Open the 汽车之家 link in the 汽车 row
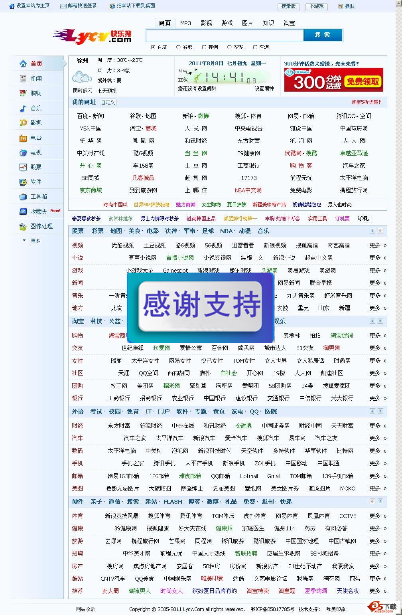 coord(135,438)
